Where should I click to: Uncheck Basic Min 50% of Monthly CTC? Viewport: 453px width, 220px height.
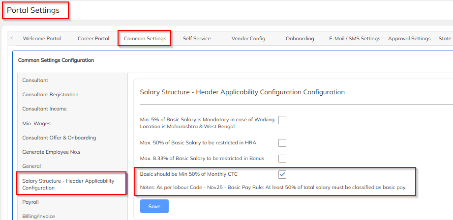282,174
